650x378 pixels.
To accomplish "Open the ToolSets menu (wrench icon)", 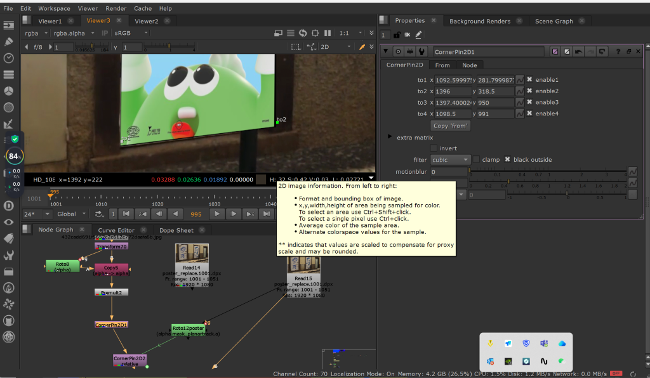I will pos(9,255).
